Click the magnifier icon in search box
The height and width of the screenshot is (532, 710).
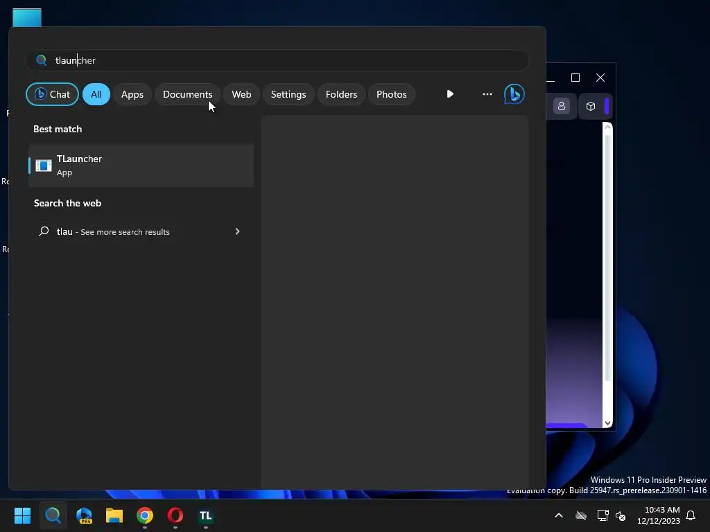41,60
